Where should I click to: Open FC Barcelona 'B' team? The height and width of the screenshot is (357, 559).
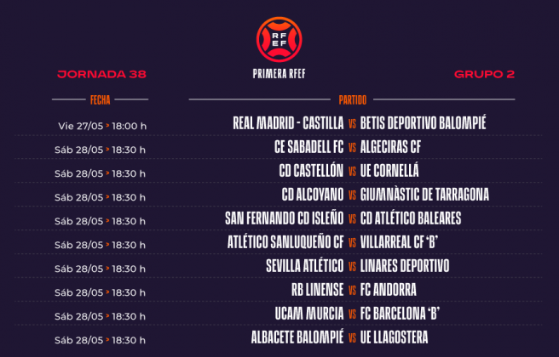[403, 314]
